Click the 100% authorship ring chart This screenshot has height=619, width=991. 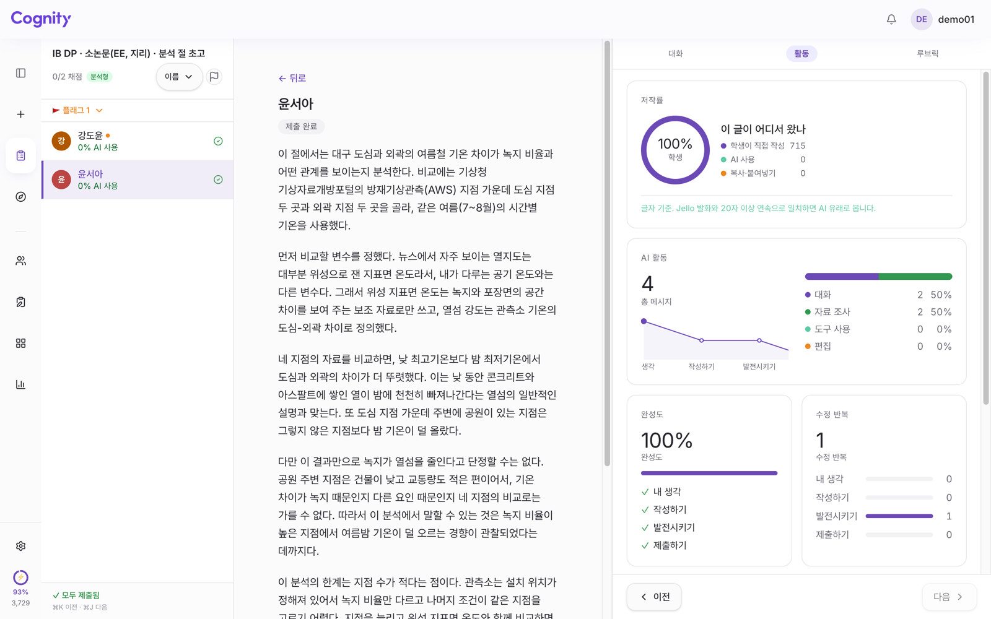pos(675,150)
